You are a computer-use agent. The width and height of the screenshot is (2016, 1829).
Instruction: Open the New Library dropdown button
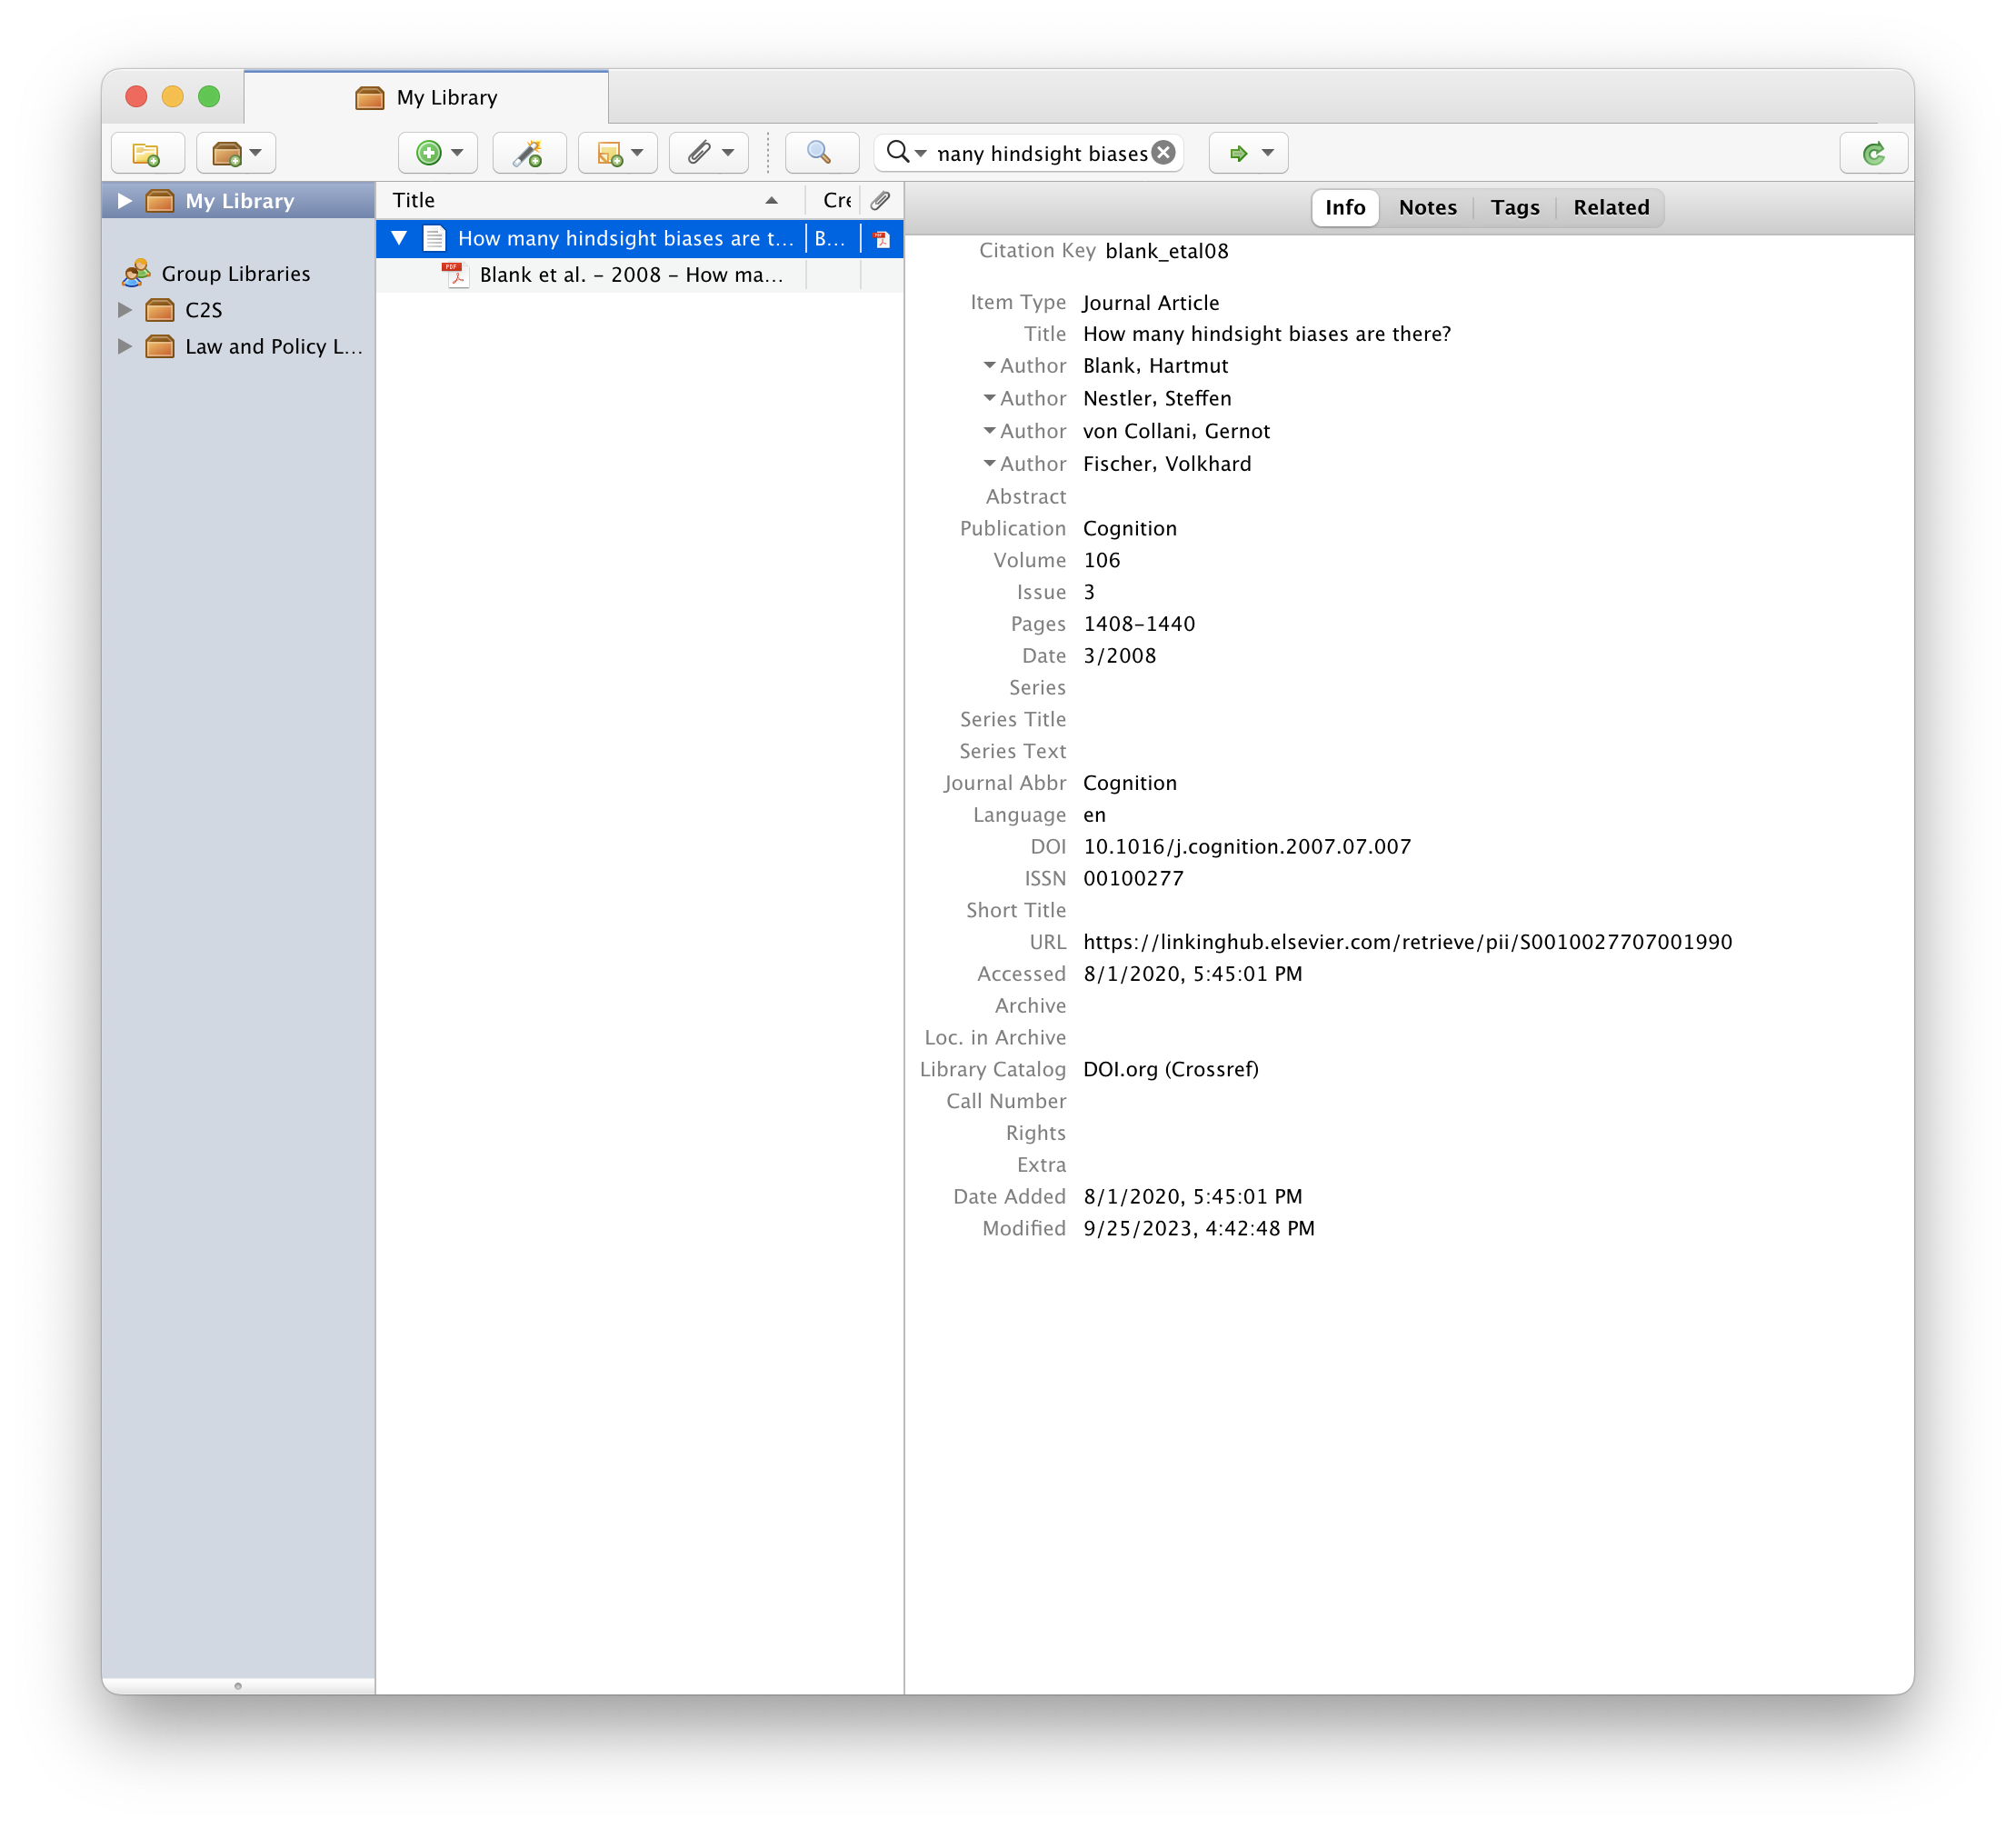coord(236,153)
